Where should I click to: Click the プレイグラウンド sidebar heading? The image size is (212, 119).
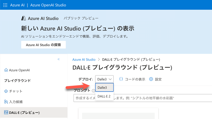[17, 81]
